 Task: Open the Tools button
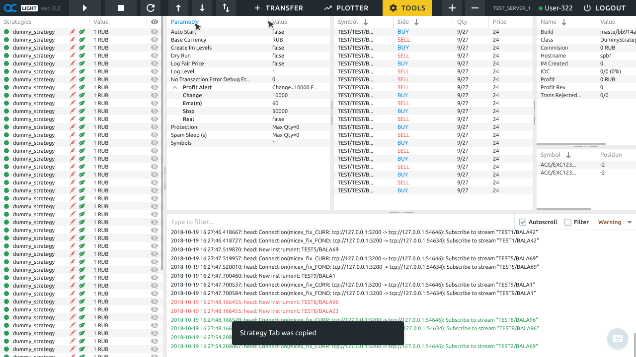(407, 8)
